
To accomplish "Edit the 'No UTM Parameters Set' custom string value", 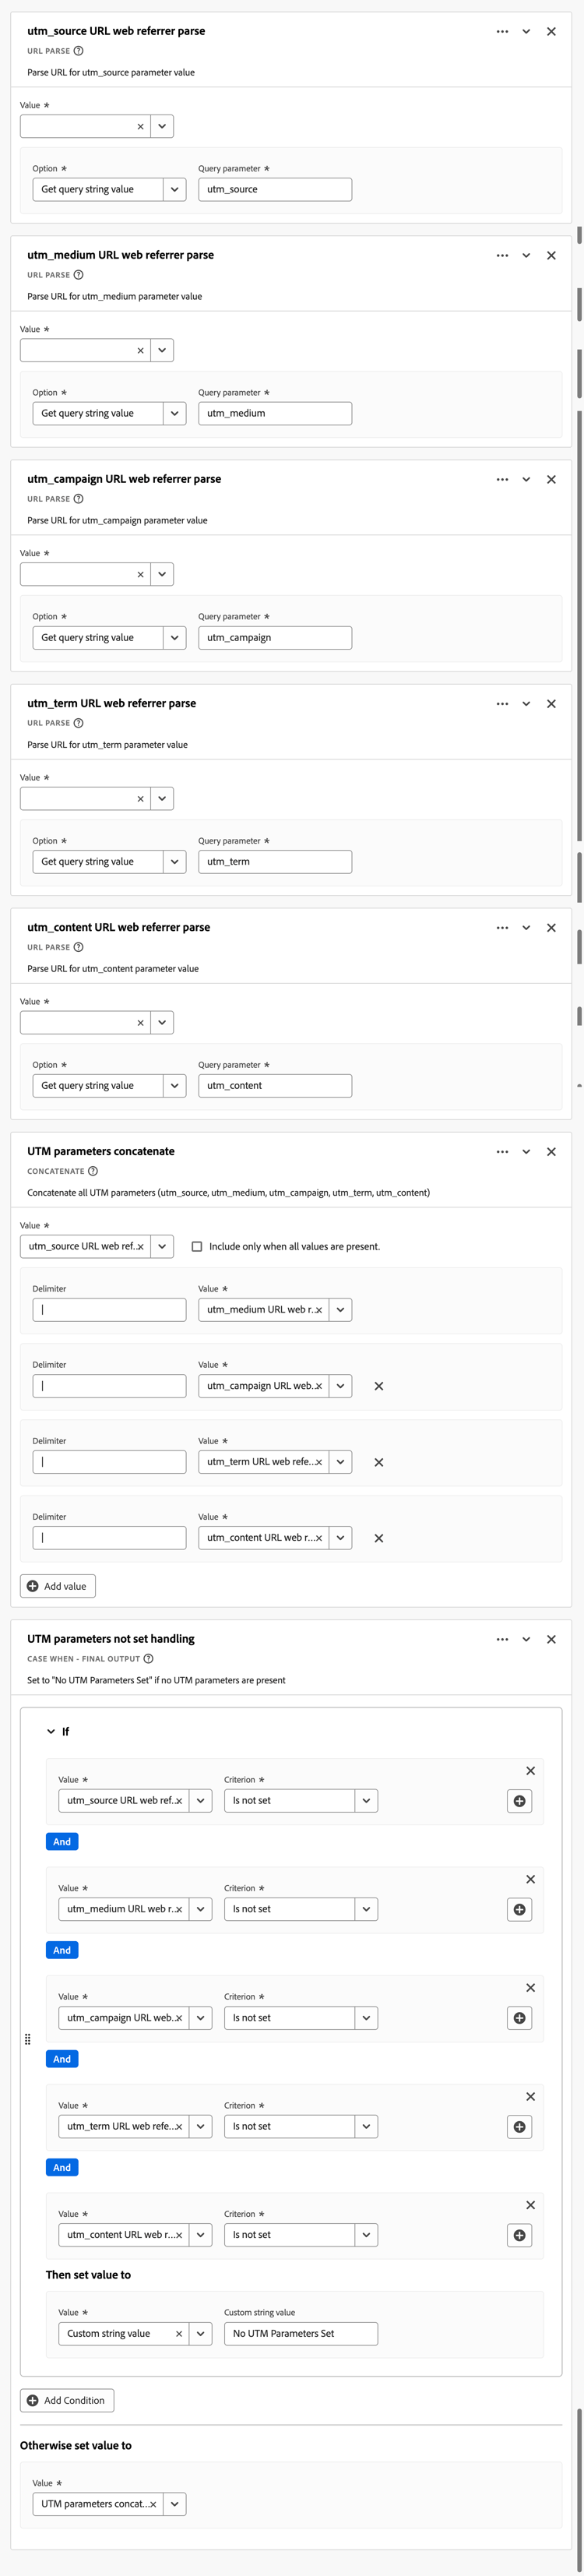I will tap(300, 2333).
